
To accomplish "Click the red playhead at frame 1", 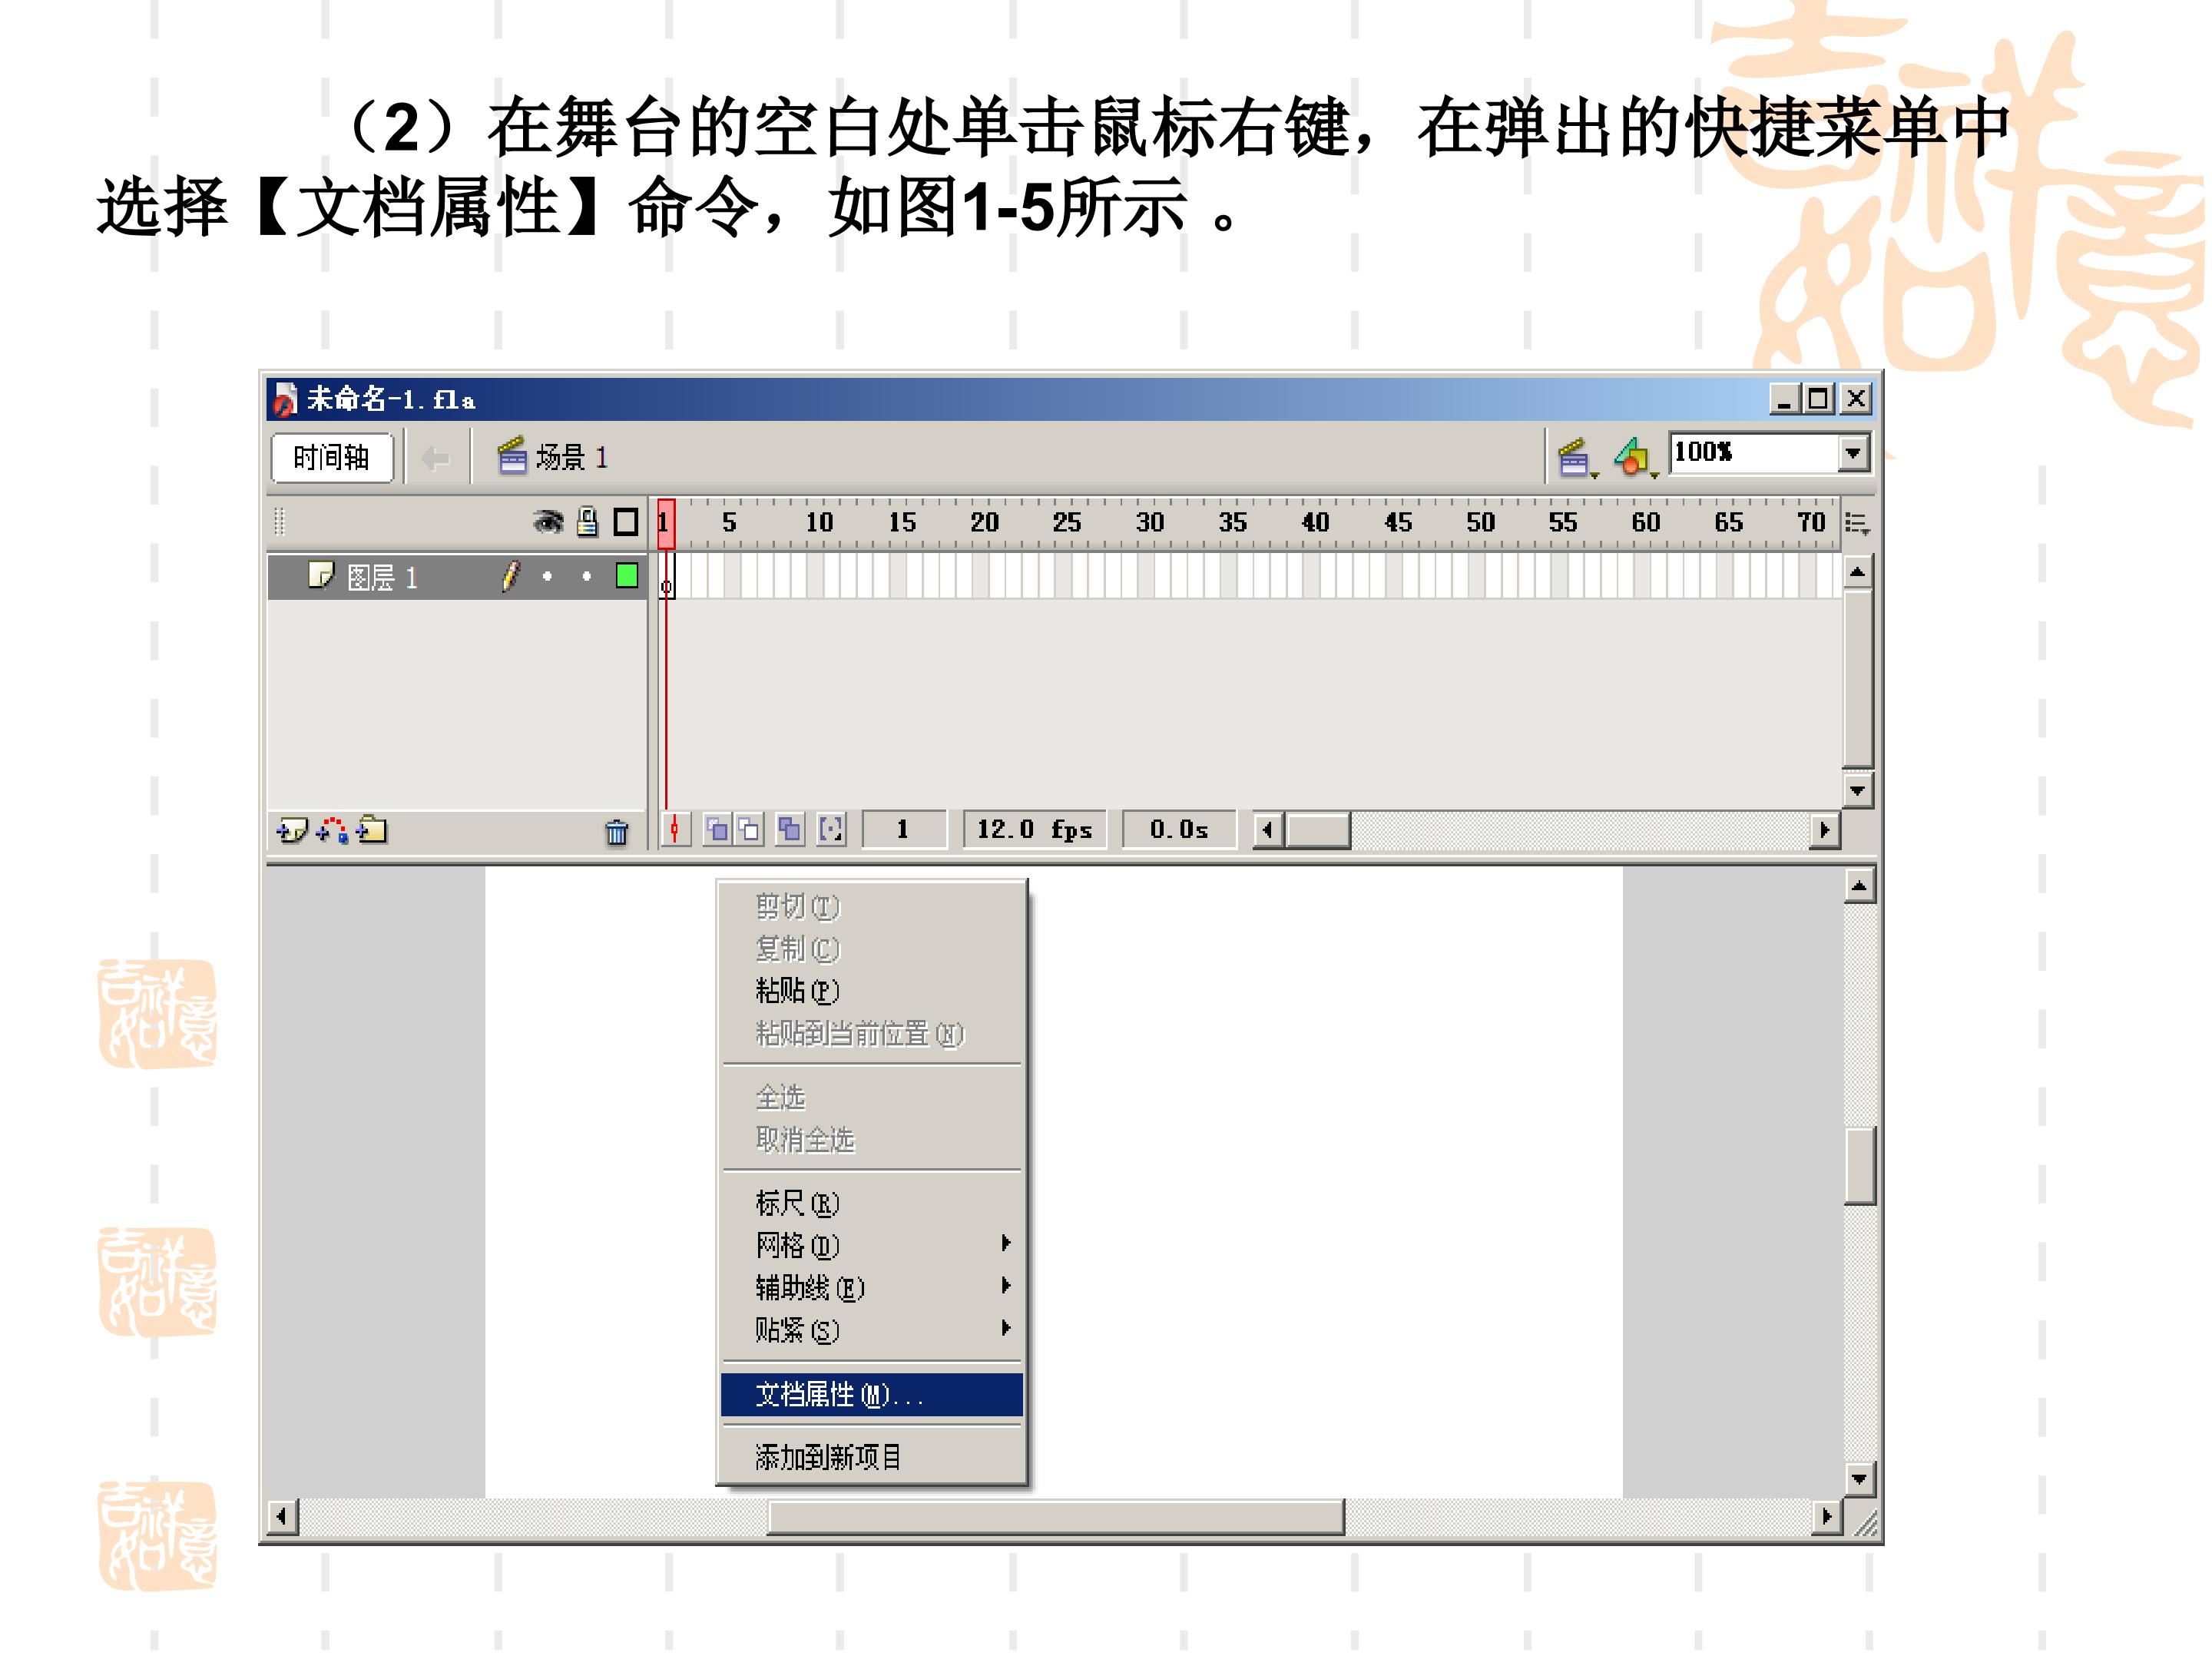I will pyautogui.click(x=666, y=523).
